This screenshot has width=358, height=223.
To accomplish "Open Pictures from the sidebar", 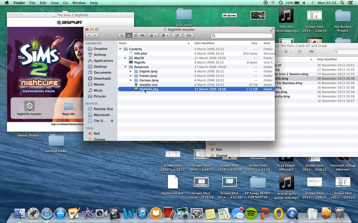I will [x=100, y=96].
